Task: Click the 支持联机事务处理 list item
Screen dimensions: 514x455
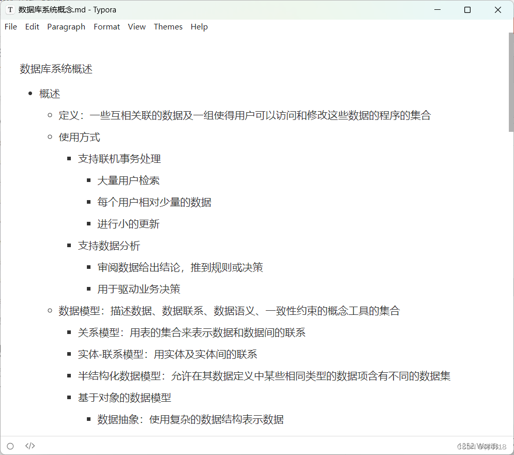Action: pyautogui.click(x=118, y=159)
